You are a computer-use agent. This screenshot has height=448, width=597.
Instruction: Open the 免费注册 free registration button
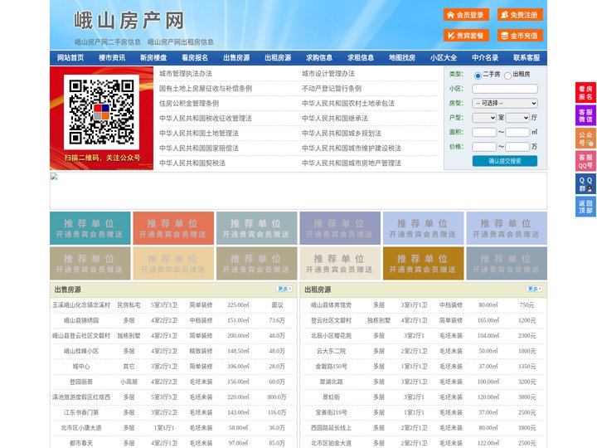(x=520, y=15)
